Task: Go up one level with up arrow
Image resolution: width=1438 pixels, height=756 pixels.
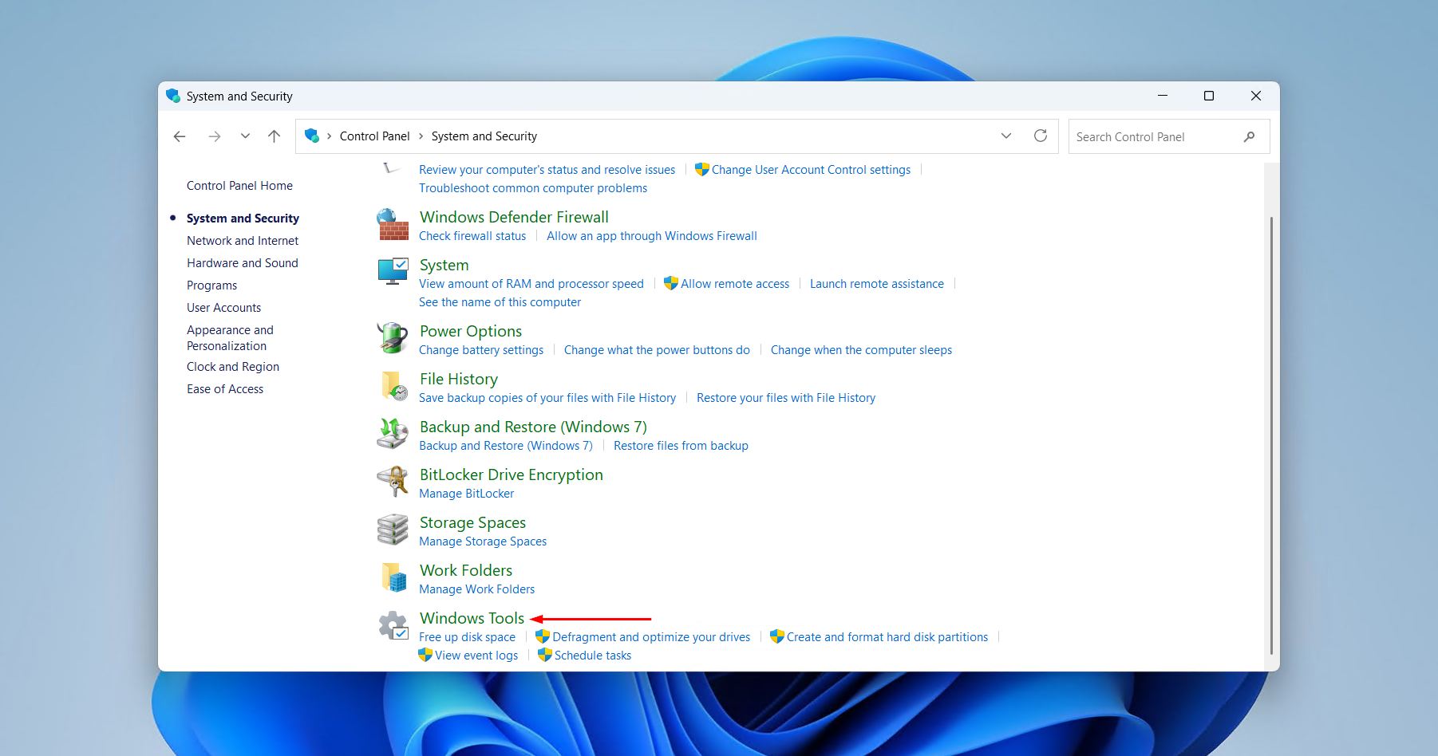Action: pos(274,136)
